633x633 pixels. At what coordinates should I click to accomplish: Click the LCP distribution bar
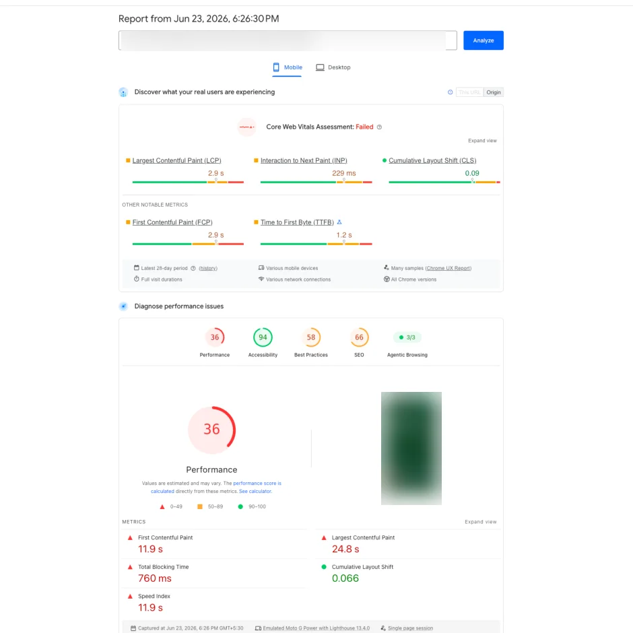coord(188,182)
